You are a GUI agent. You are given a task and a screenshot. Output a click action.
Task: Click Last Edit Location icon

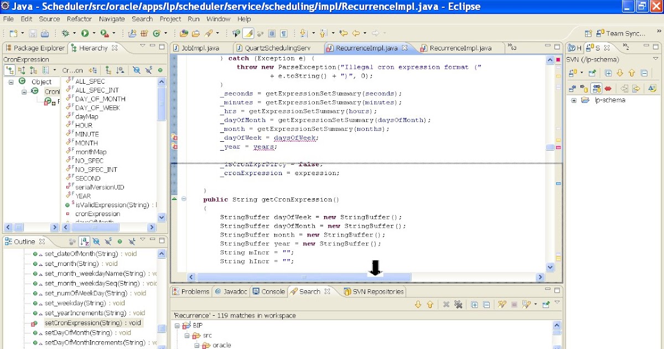(x=344, y=34)
